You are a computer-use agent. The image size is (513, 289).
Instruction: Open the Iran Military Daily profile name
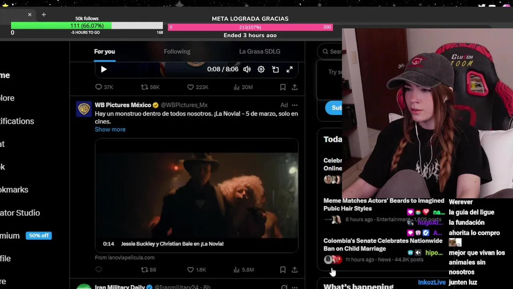[119, 287]
